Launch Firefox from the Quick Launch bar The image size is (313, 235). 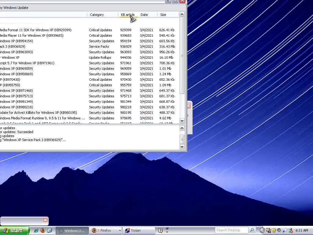(x=43, y=230)
